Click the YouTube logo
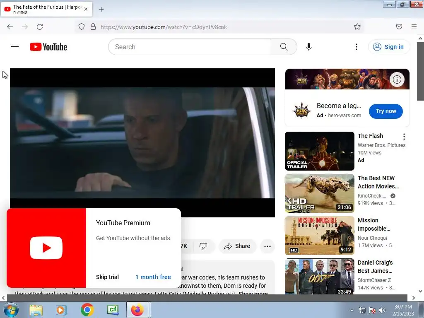424x318 pixels. click(x=48, y=47)
